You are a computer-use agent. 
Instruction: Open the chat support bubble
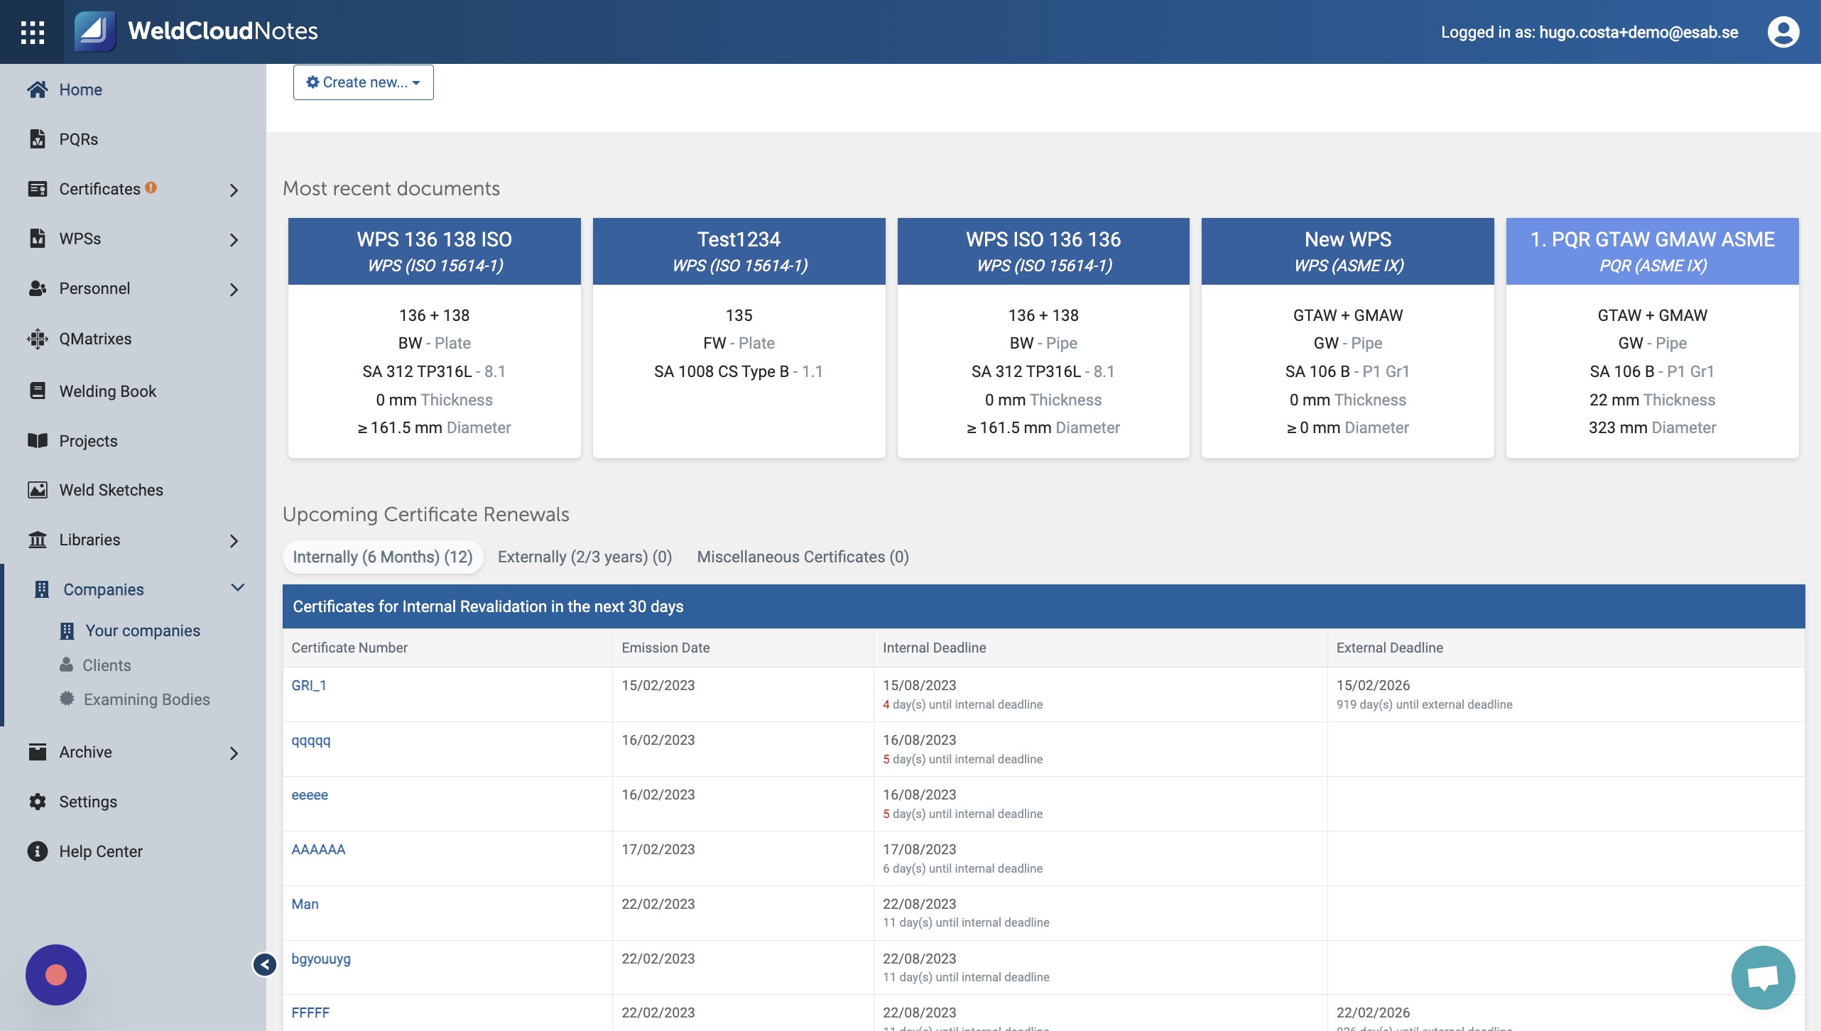[x=1763, y=977]
